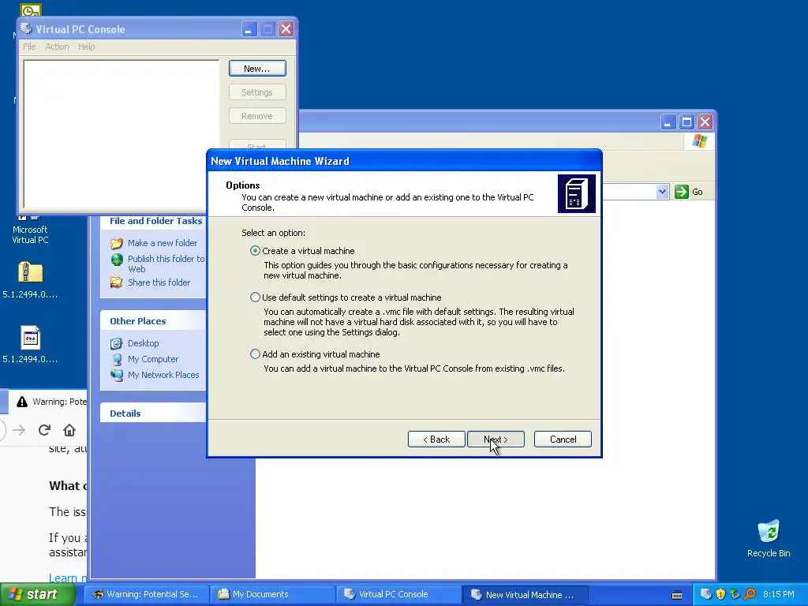The width and height of the screenshot is (808, 606).
Task: Click the browser forward arrow
Action: pos(19,430)
